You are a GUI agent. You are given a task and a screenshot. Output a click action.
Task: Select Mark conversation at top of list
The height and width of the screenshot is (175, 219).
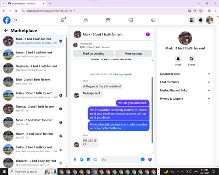[x=33, y=41]
